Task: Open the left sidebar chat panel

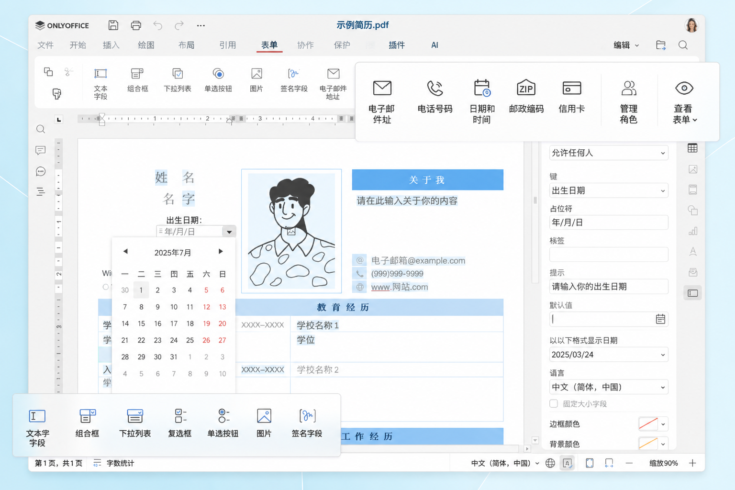Action: pos(41,171)
